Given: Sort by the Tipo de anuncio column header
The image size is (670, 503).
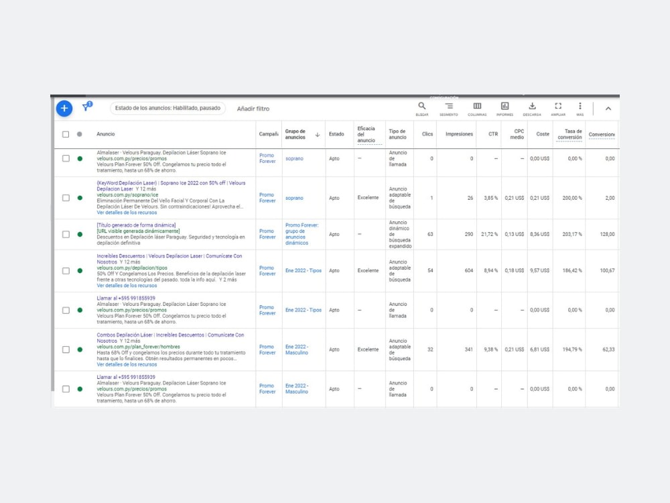Looking at the screenshot, I should [397, 134].
